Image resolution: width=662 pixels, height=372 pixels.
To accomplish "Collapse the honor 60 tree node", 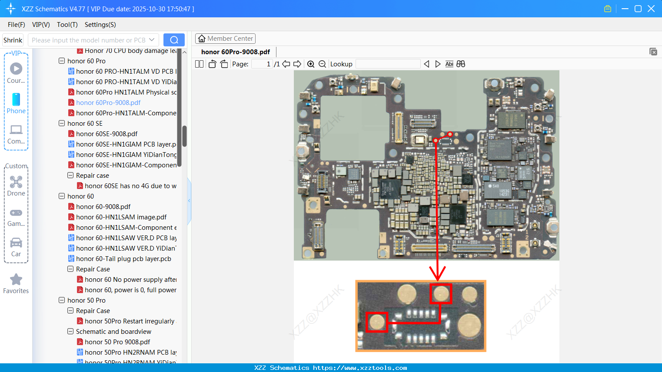I will click(x=62, y=196).
